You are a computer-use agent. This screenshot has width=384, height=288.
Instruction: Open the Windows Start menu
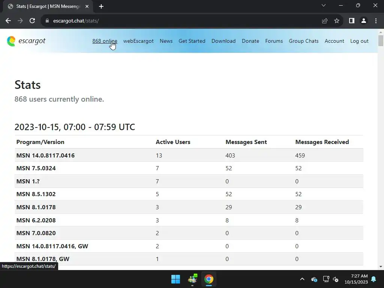click(x=175, y=279)
